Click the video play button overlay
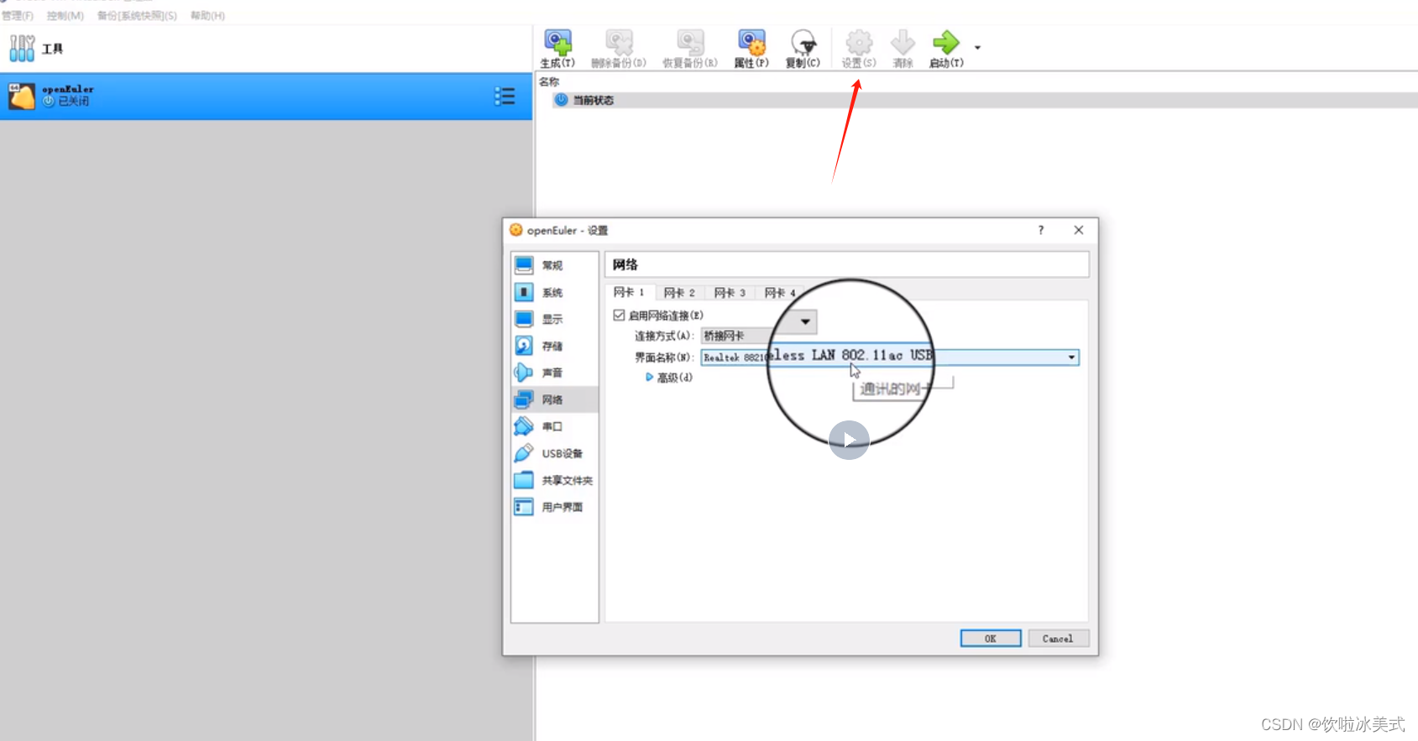This screenshot has width=1418, height=741. click(849, 440)
